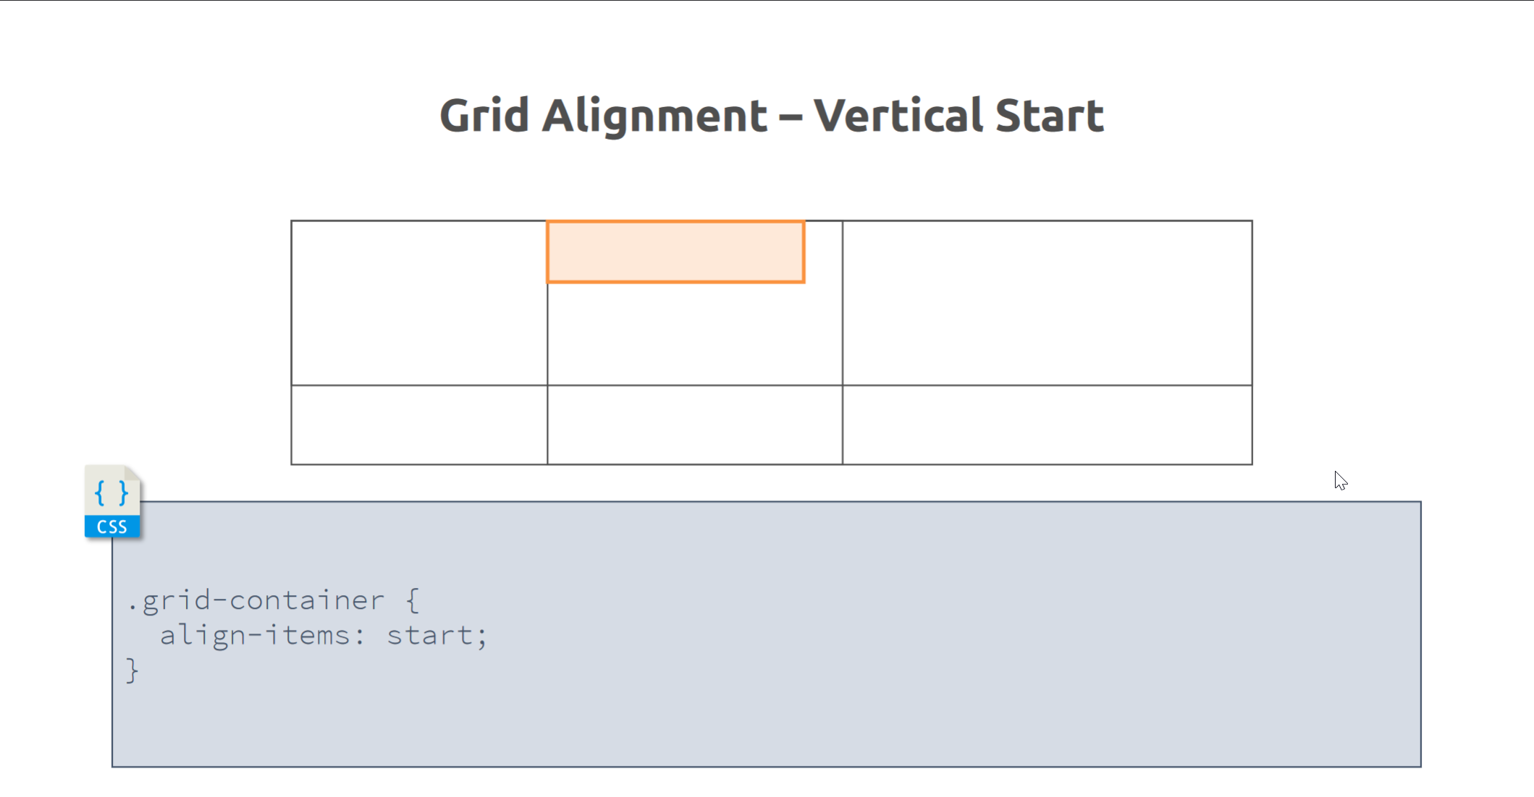This screenshot has height=797, width=1534.
Task: Click the blue CSS label on the file icon
Action: (x=112, y=527)
